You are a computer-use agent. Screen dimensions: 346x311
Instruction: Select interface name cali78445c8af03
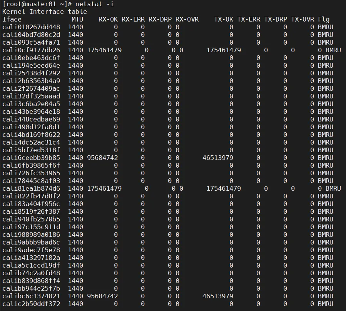click(31, 181)
